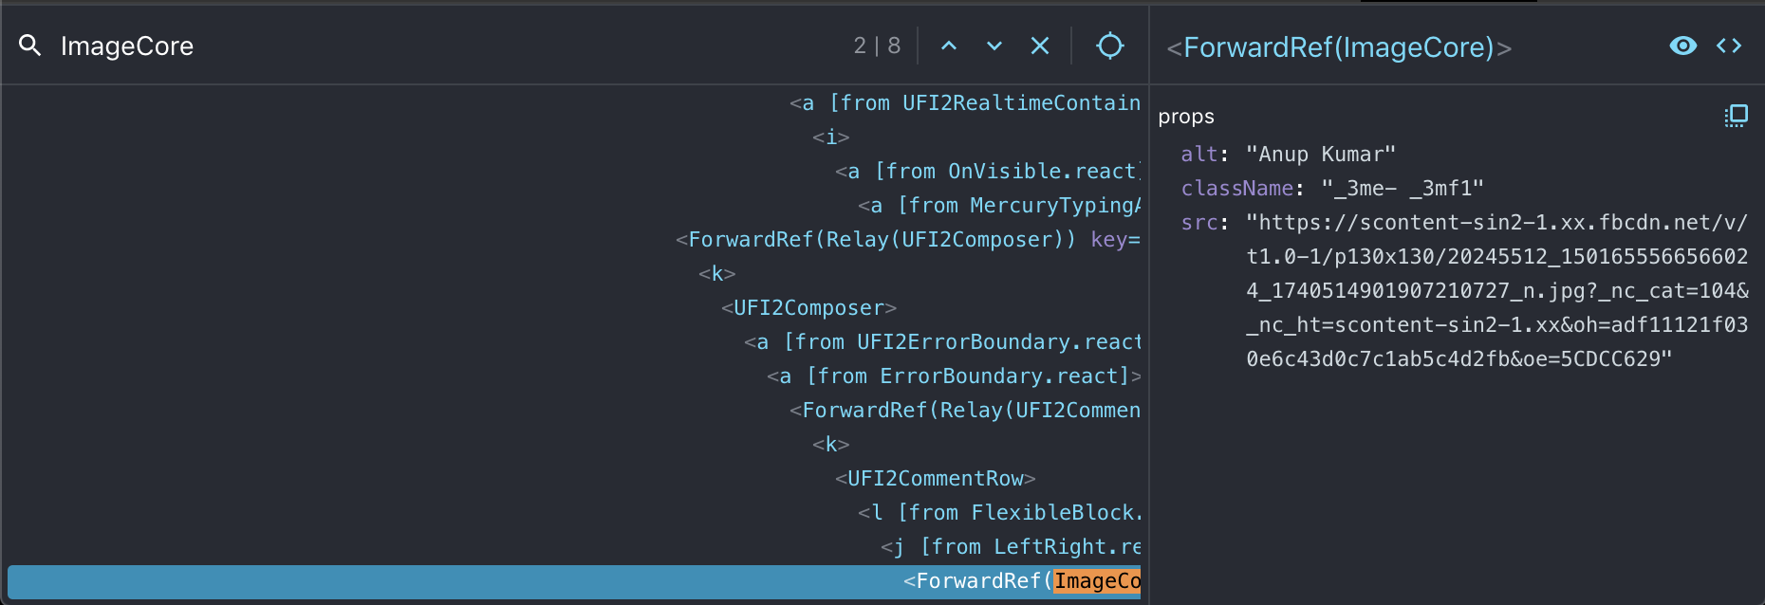Click the alt prop value Anup Kumar
The image size is (1765, 605).
(1321, 154)
